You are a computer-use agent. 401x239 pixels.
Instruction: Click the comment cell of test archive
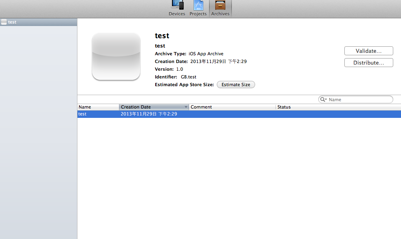click(232, 114)
